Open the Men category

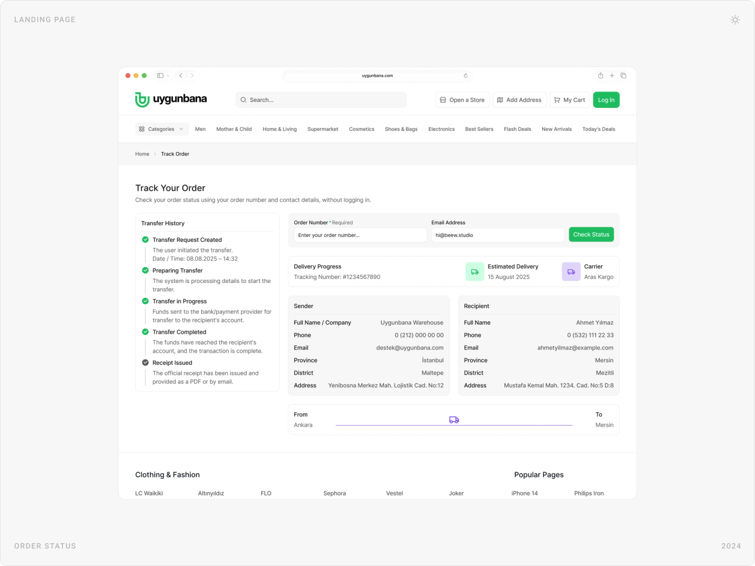click(x=201, y=129)
